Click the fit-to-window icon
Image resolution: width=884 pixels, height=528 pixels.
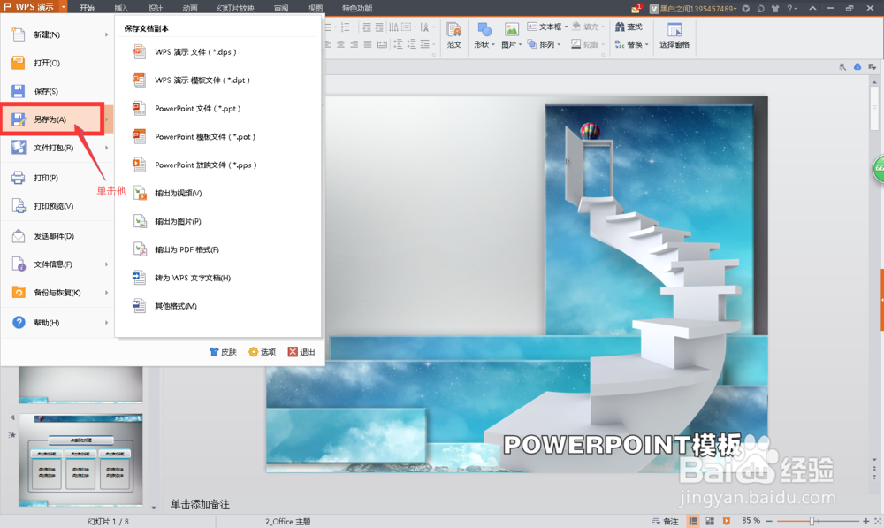coord(878,521)
